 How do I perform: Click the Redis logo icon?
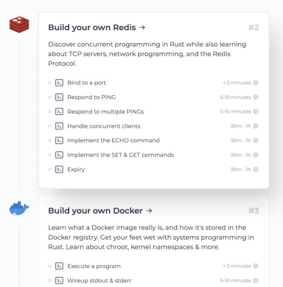(x=19, y=25)
